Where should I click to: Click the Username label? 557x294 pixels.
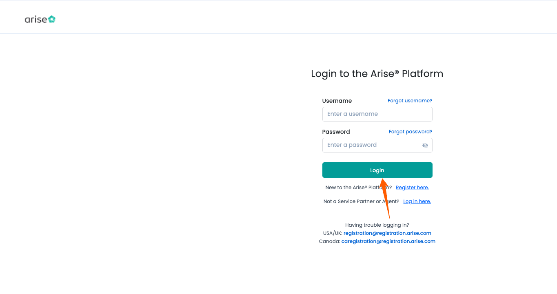click(337, 101)
